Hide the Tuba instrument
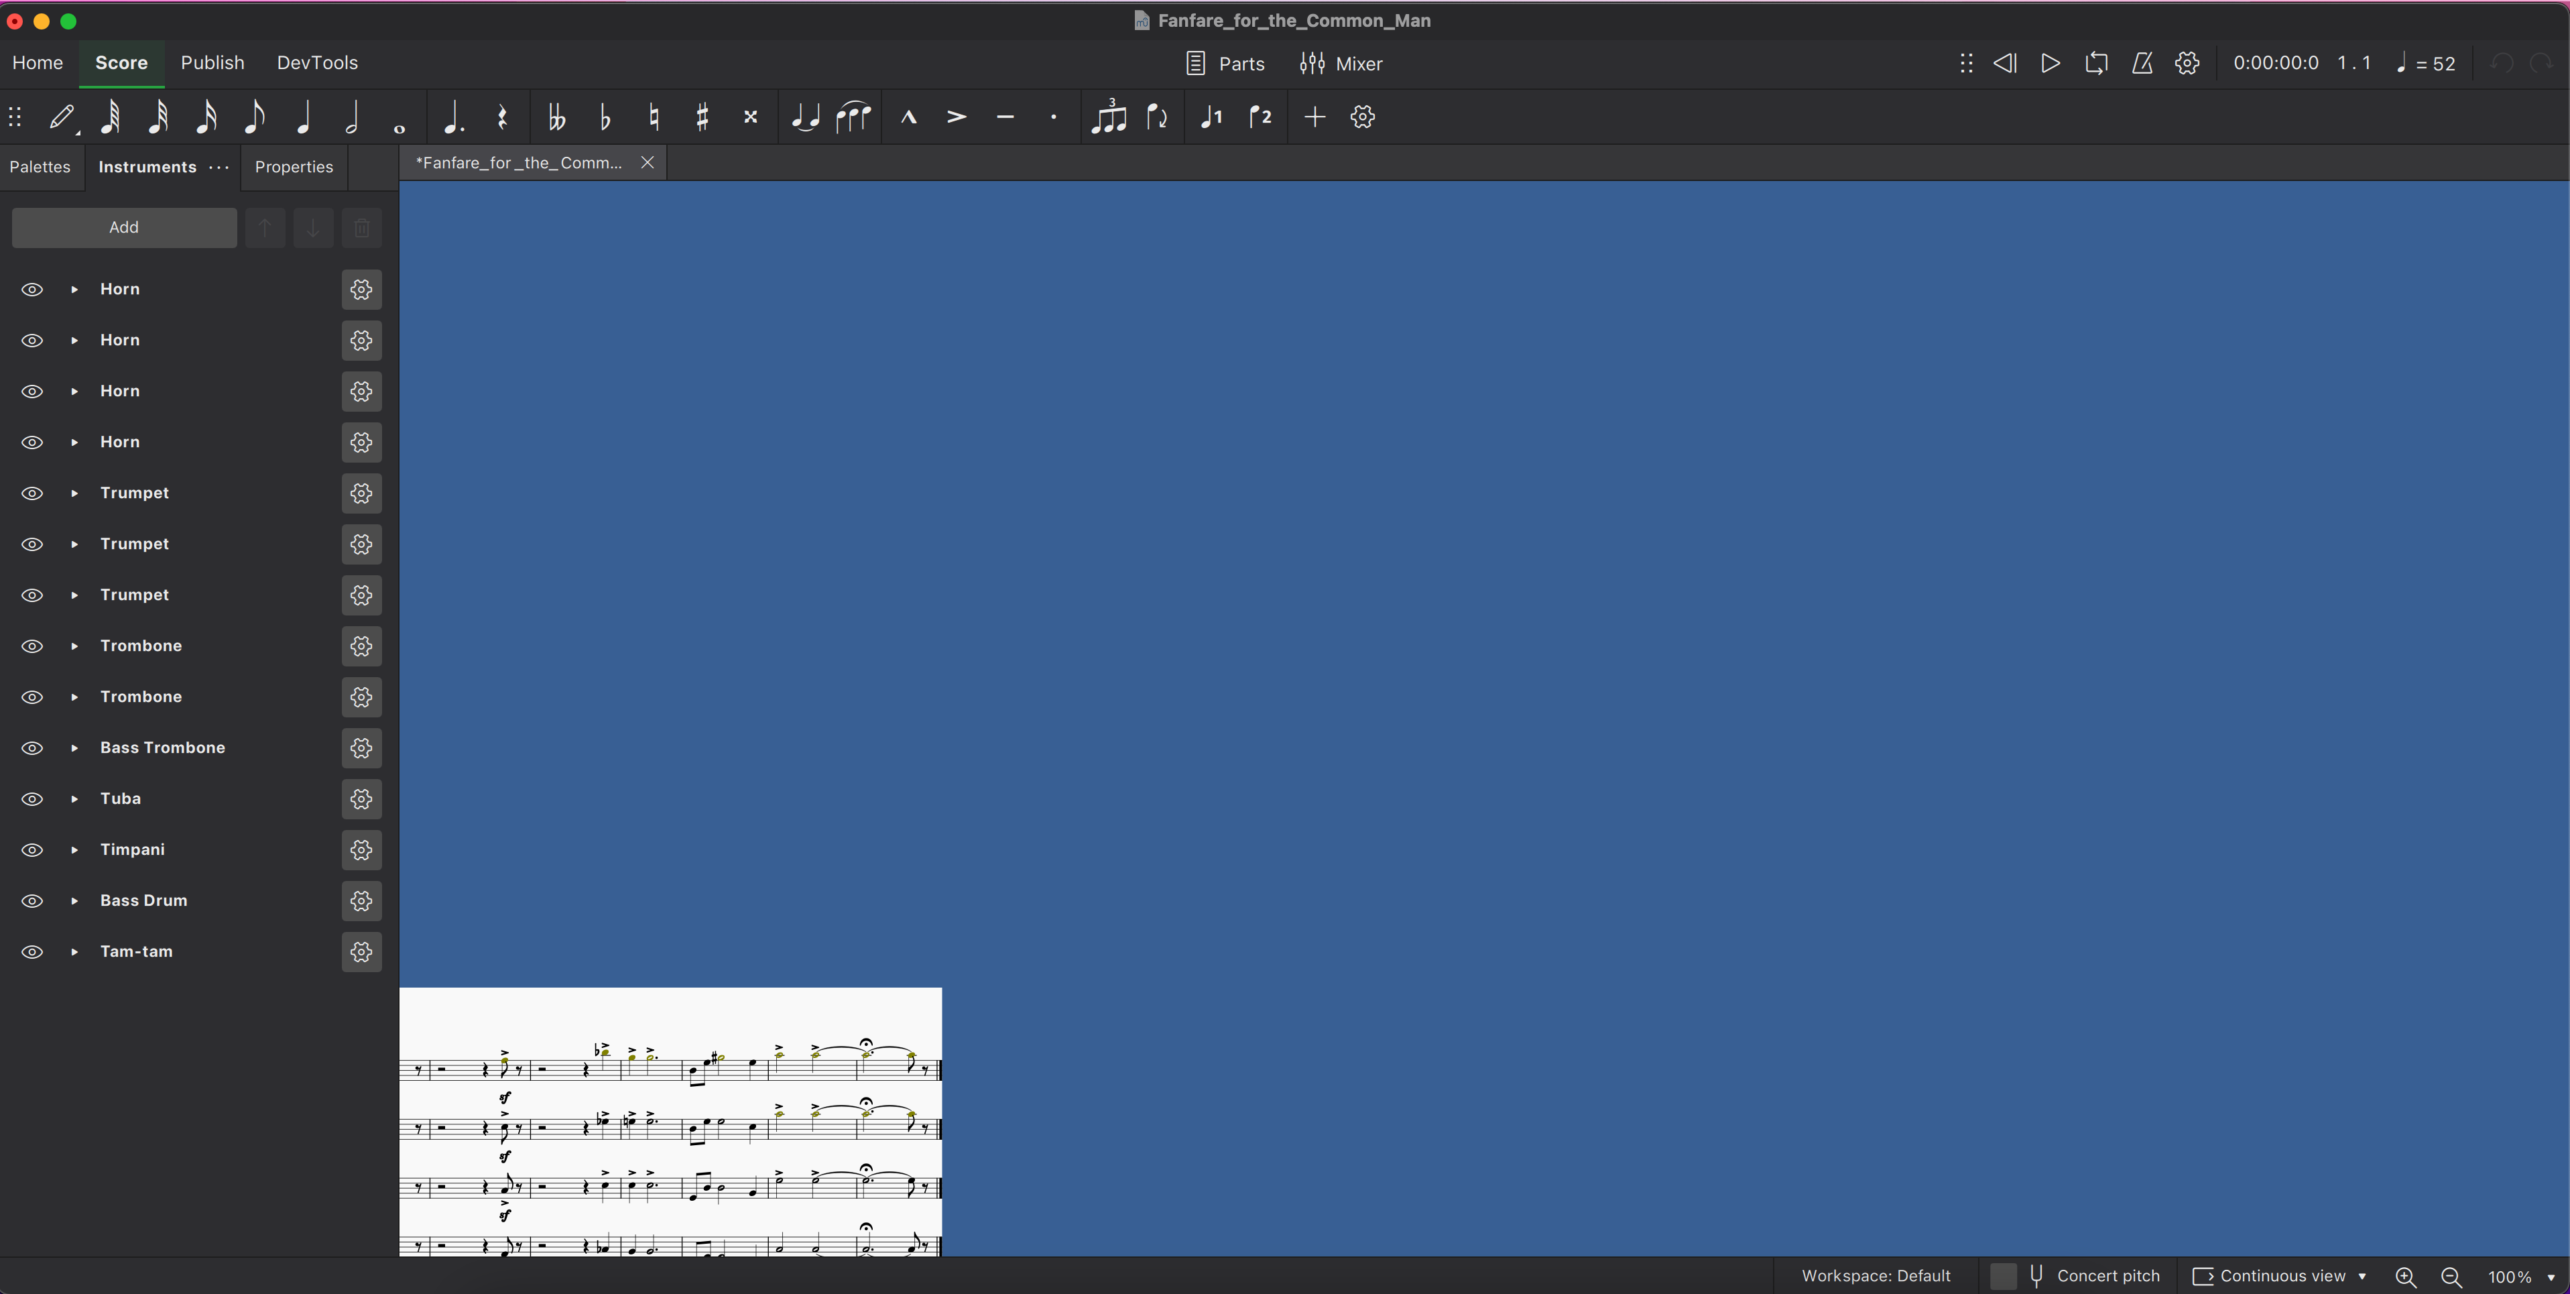 (x=32, y=798)
